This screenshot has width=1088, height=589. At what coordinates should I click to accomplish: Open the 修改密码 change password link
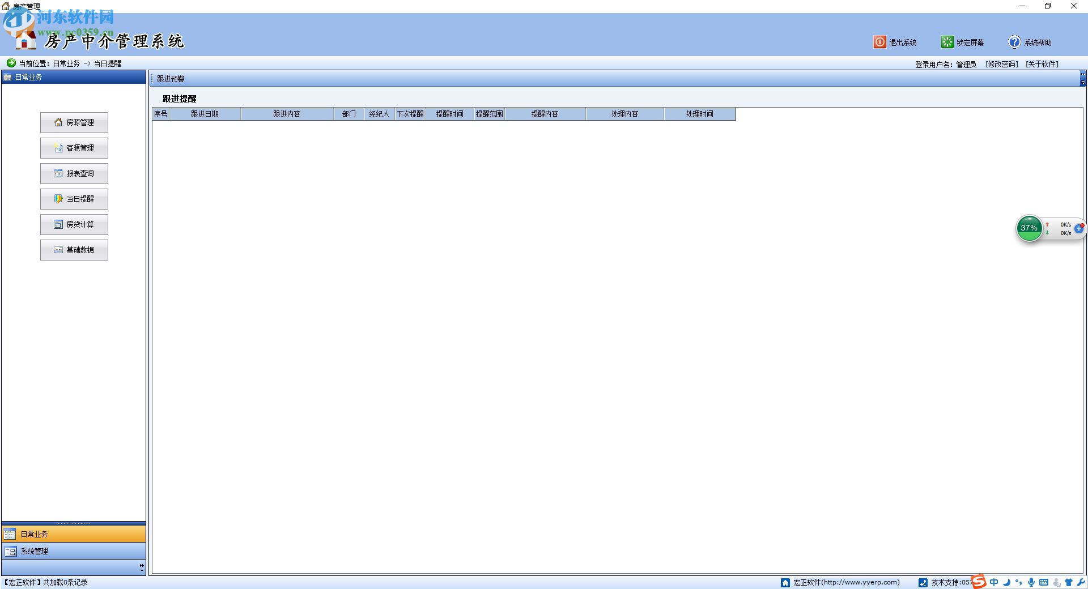[1002, 64]
